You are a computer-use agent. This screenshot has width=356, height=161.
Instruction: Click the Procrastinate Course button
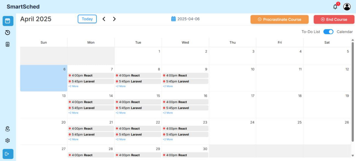click(280, 19)
